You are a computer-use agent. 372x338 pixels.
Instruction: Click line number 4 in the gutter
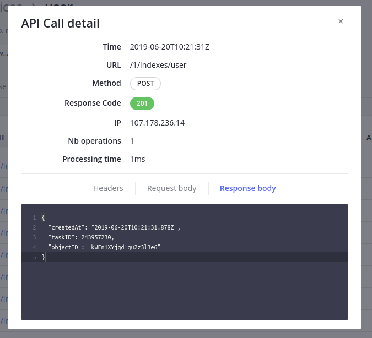tap(34, 247)
